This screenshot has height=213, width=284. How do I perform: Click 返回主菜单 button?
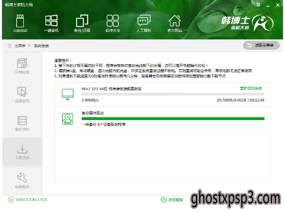pos(261,45)
